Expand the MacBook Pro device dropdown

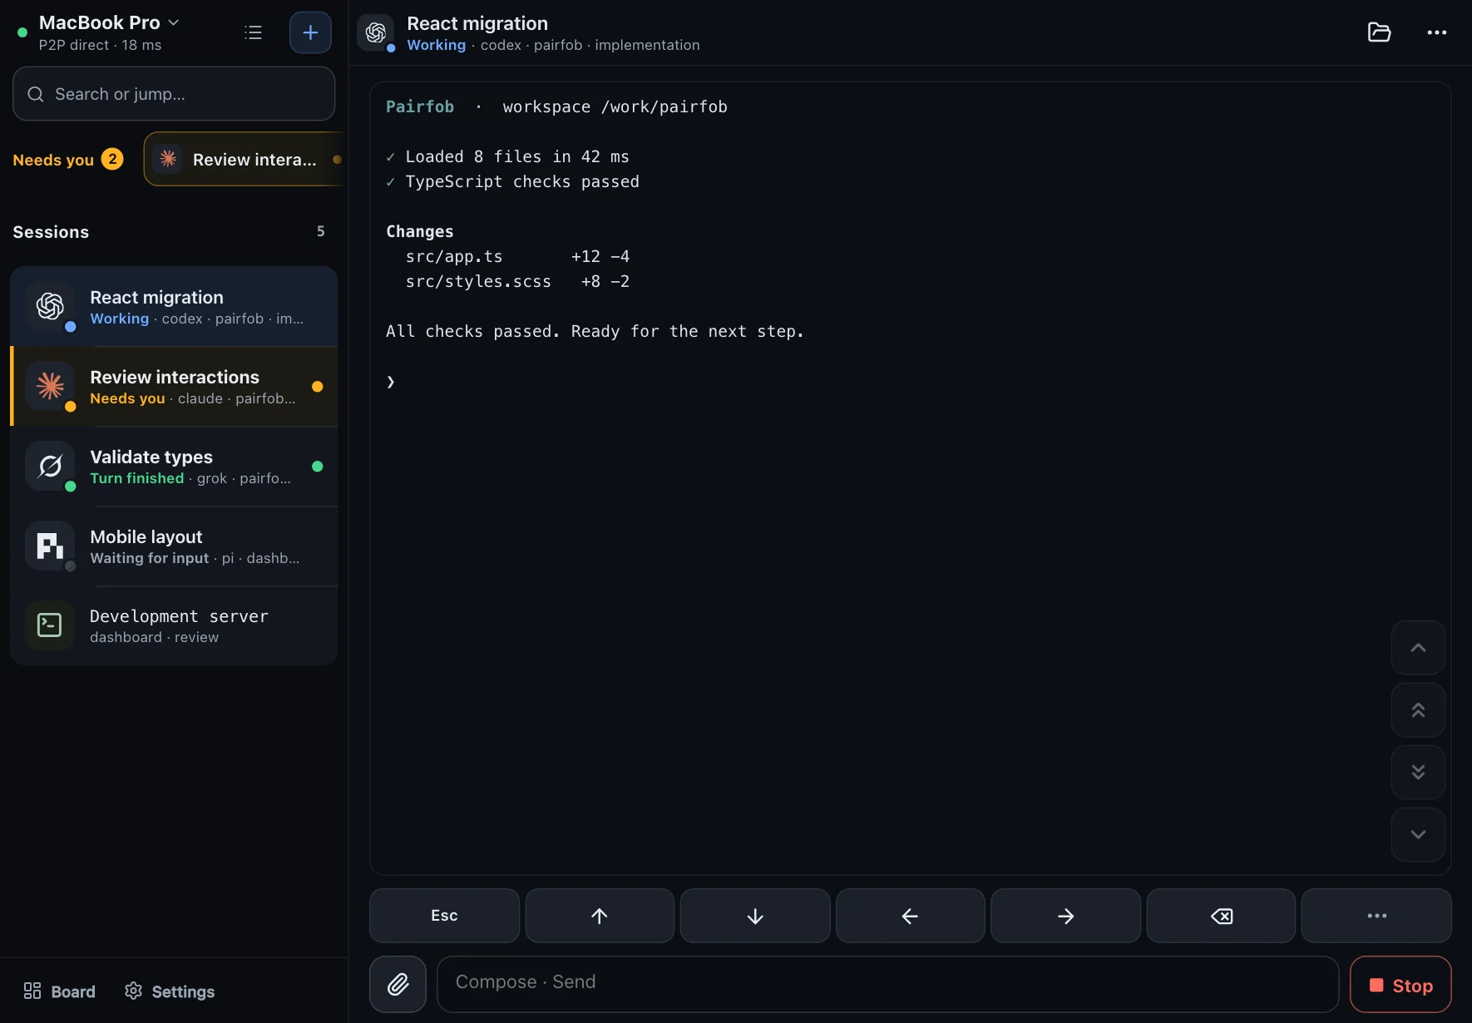(109, 22)
